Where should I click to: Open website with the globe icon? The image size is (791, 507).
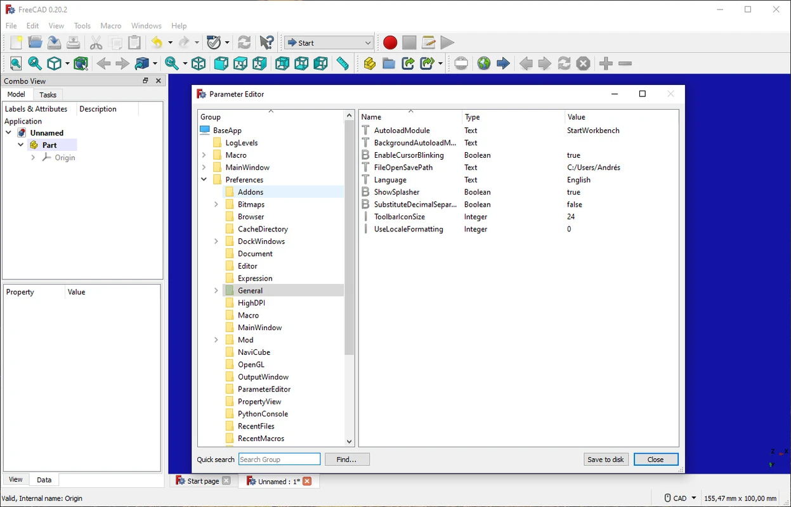click(484, 63)
